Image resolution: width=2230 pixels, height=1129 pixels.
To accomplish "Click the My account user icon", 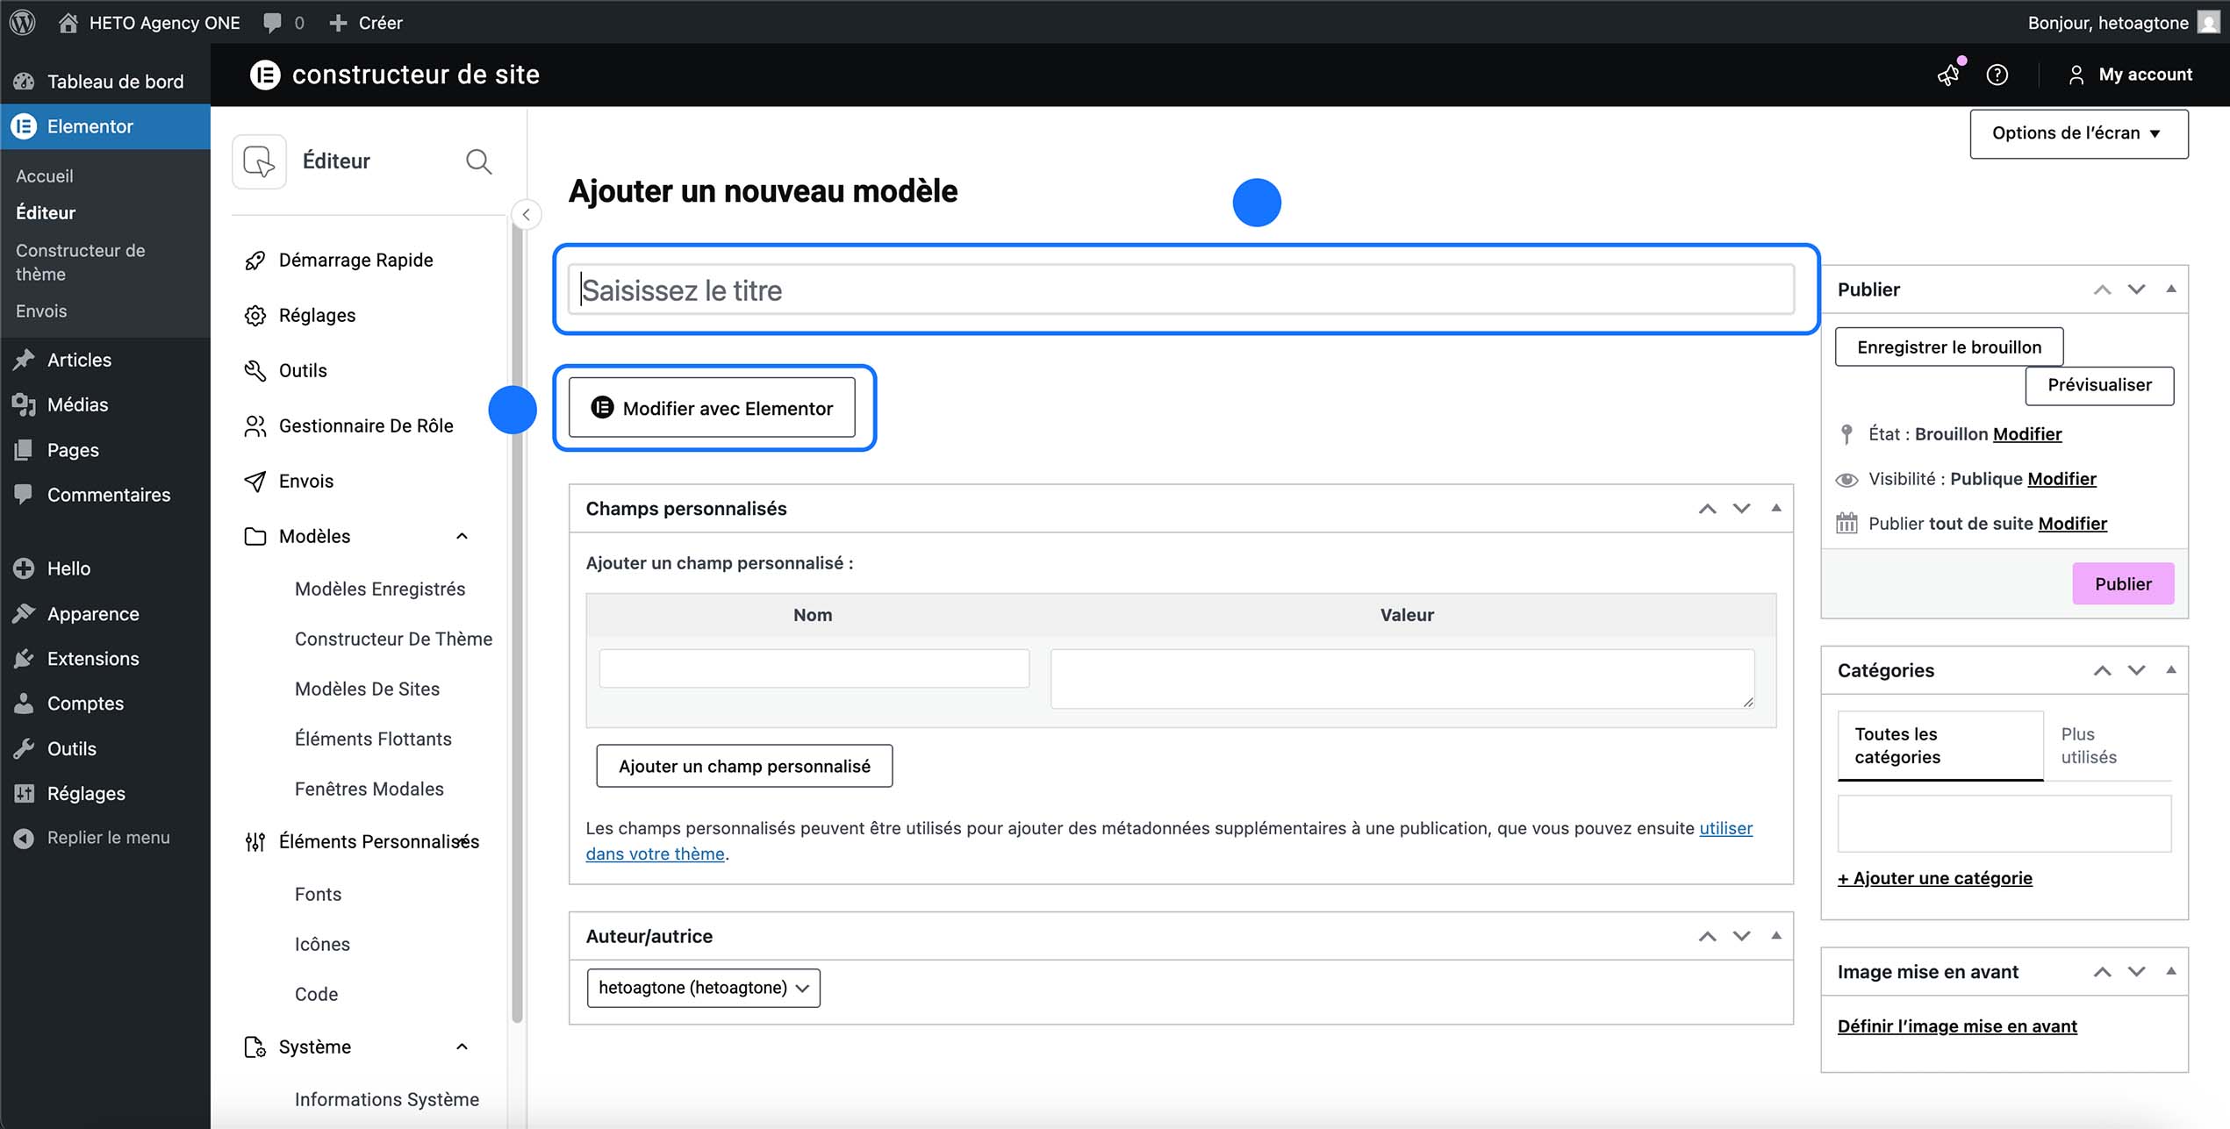I will coord(2077,75).
